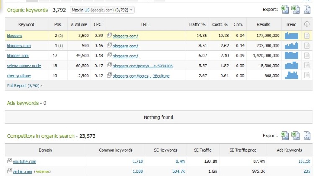This screenshot has width=314, height=176.
Task: Select the 49,500 volume value
Action: coord(82,56)
